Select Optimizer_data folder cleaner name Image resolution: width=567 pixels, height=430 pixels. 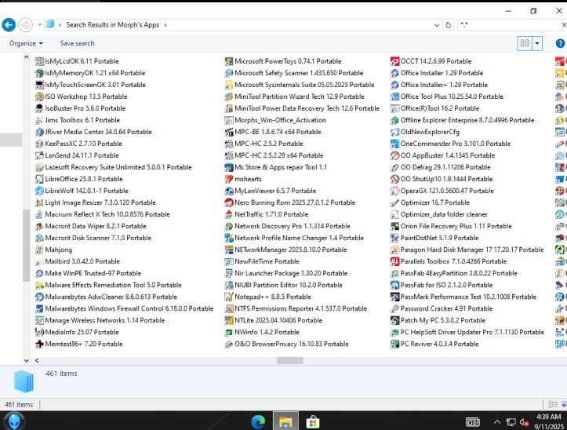(x=444, y=214)
